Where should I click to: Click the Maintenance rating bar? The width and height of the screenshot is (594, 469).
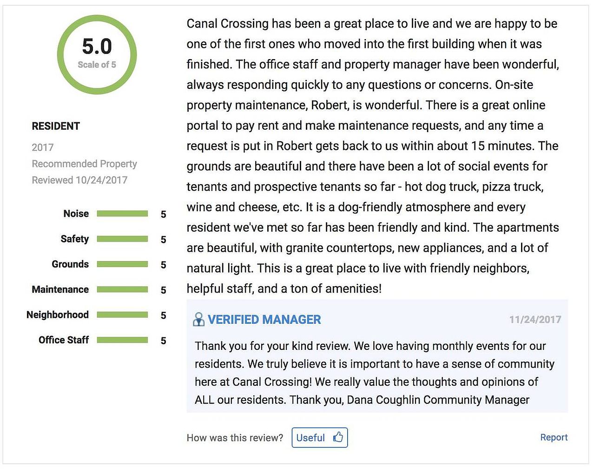122,289
